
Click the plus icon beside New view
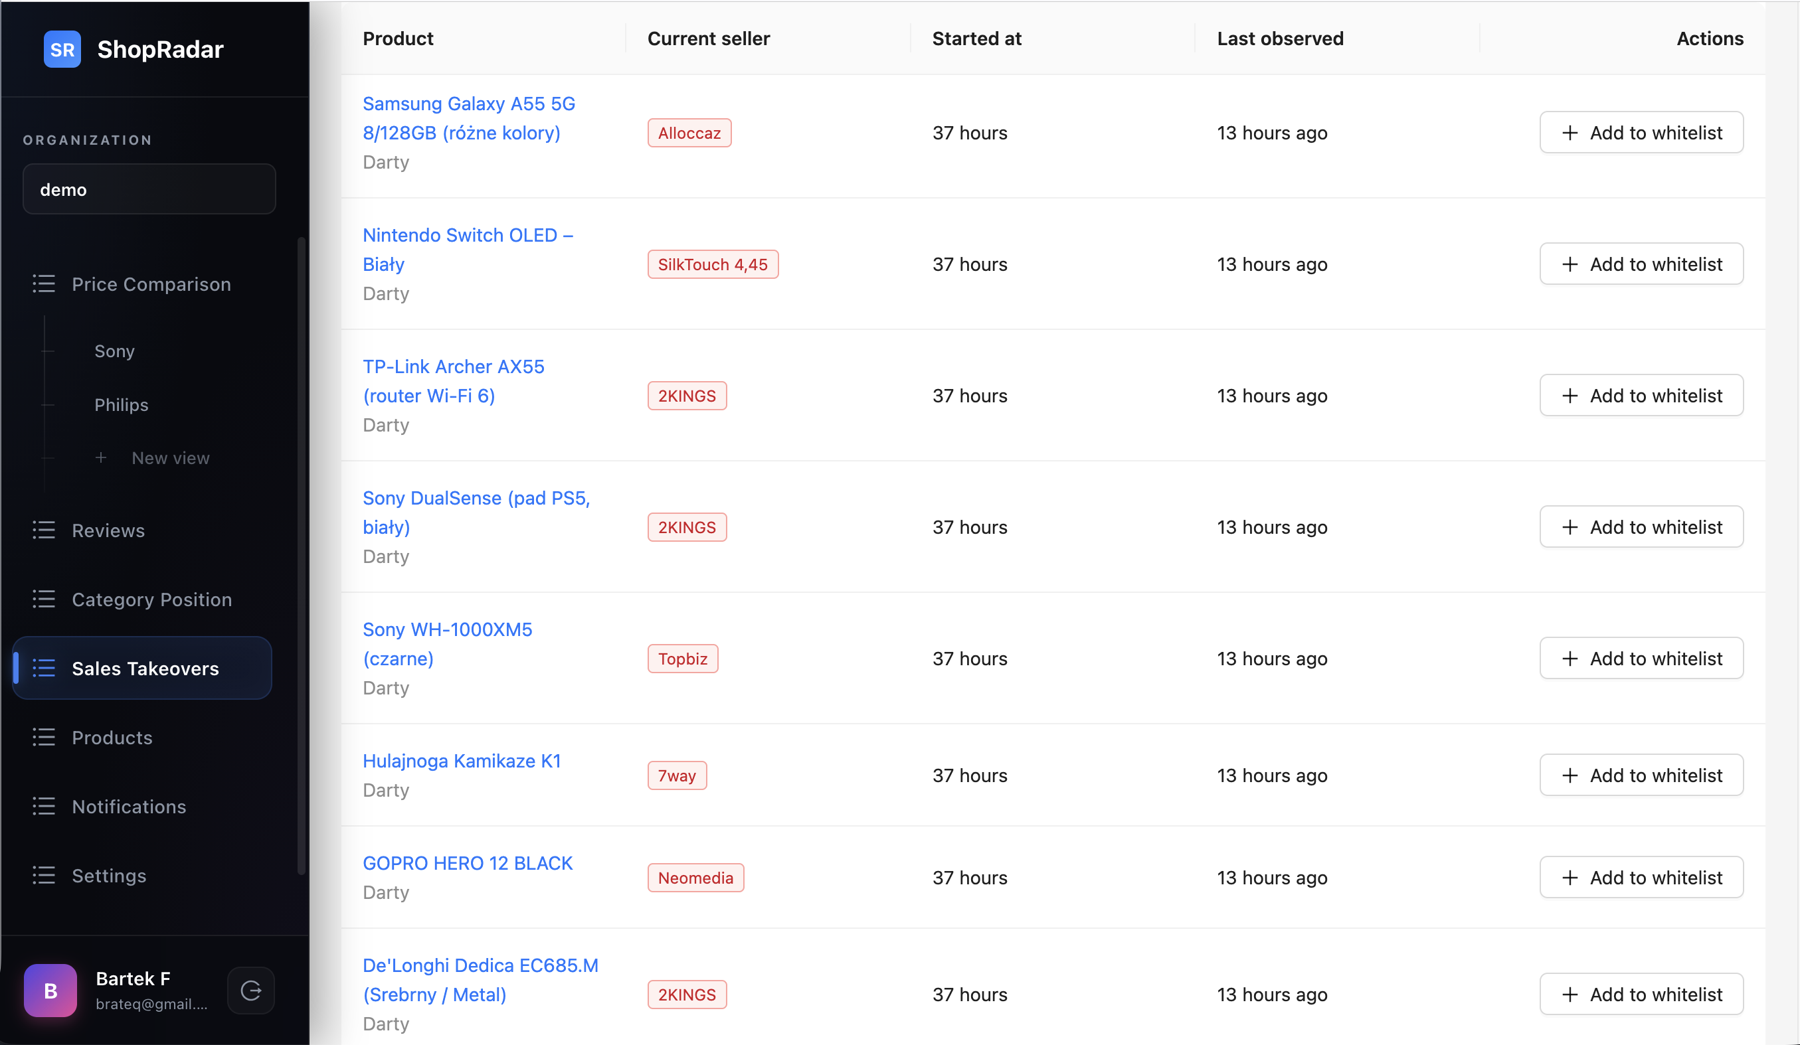[x=101, y=457]
